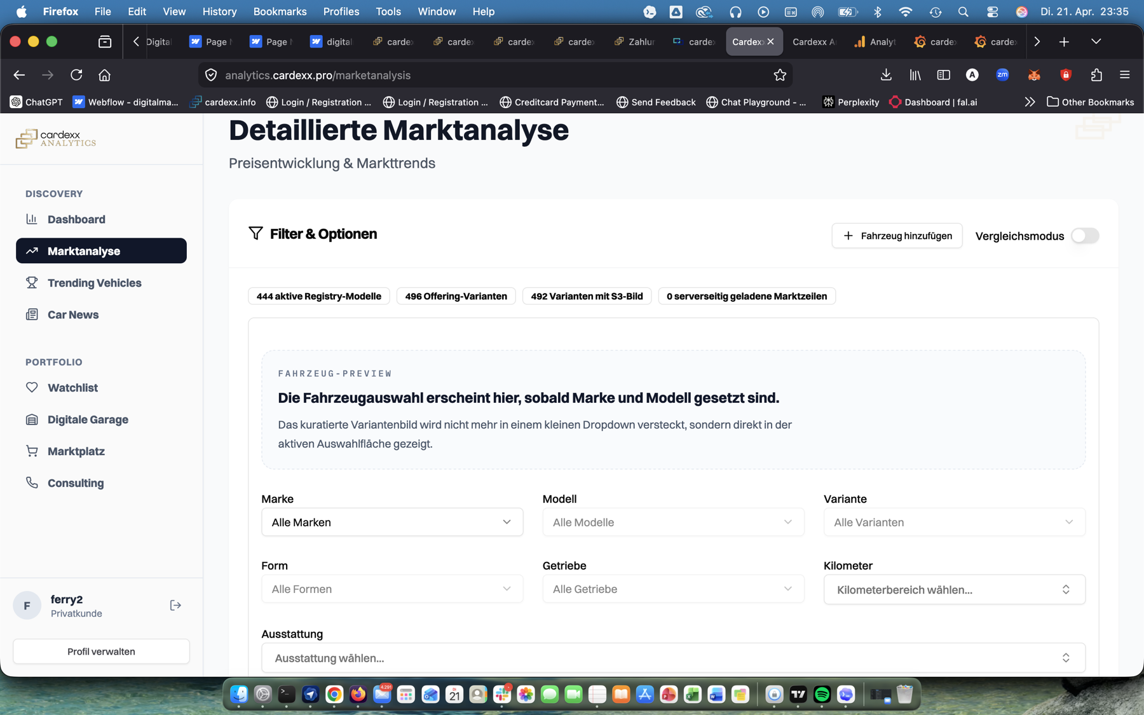Image resolution: width=1144 pixels, height=715 pixels.
Task: Click the 444 aktive Registry-Modelle chip
Action: point(318,296)
